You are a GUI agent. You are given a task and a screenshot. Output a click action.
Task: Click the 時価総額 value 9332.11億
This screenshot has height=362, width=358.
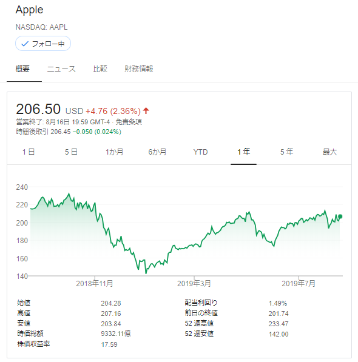point(116,334)
